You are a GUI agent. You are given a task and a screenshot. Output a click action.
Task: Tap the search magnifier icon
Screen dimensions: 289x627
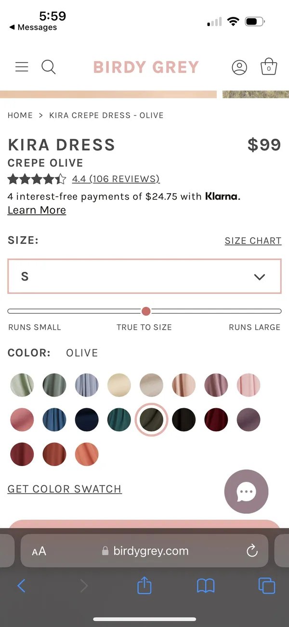coord(48,67)
